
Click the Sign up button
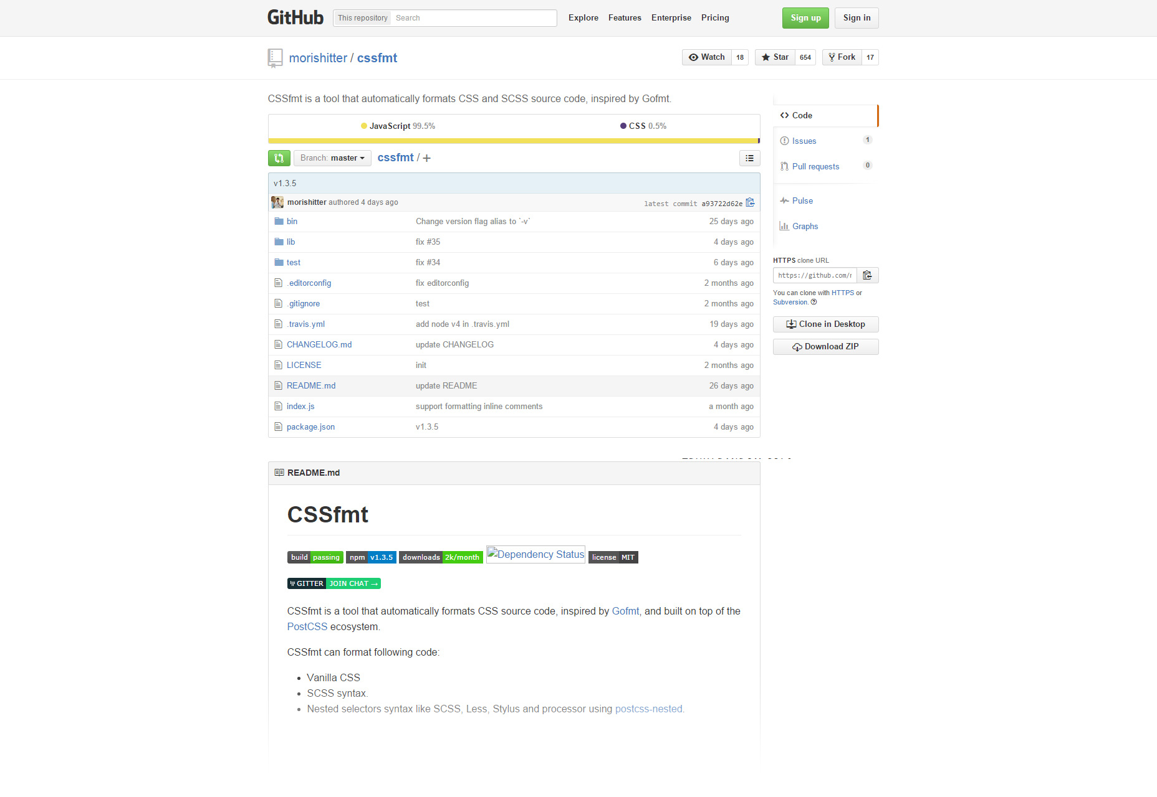click(805, 18)
